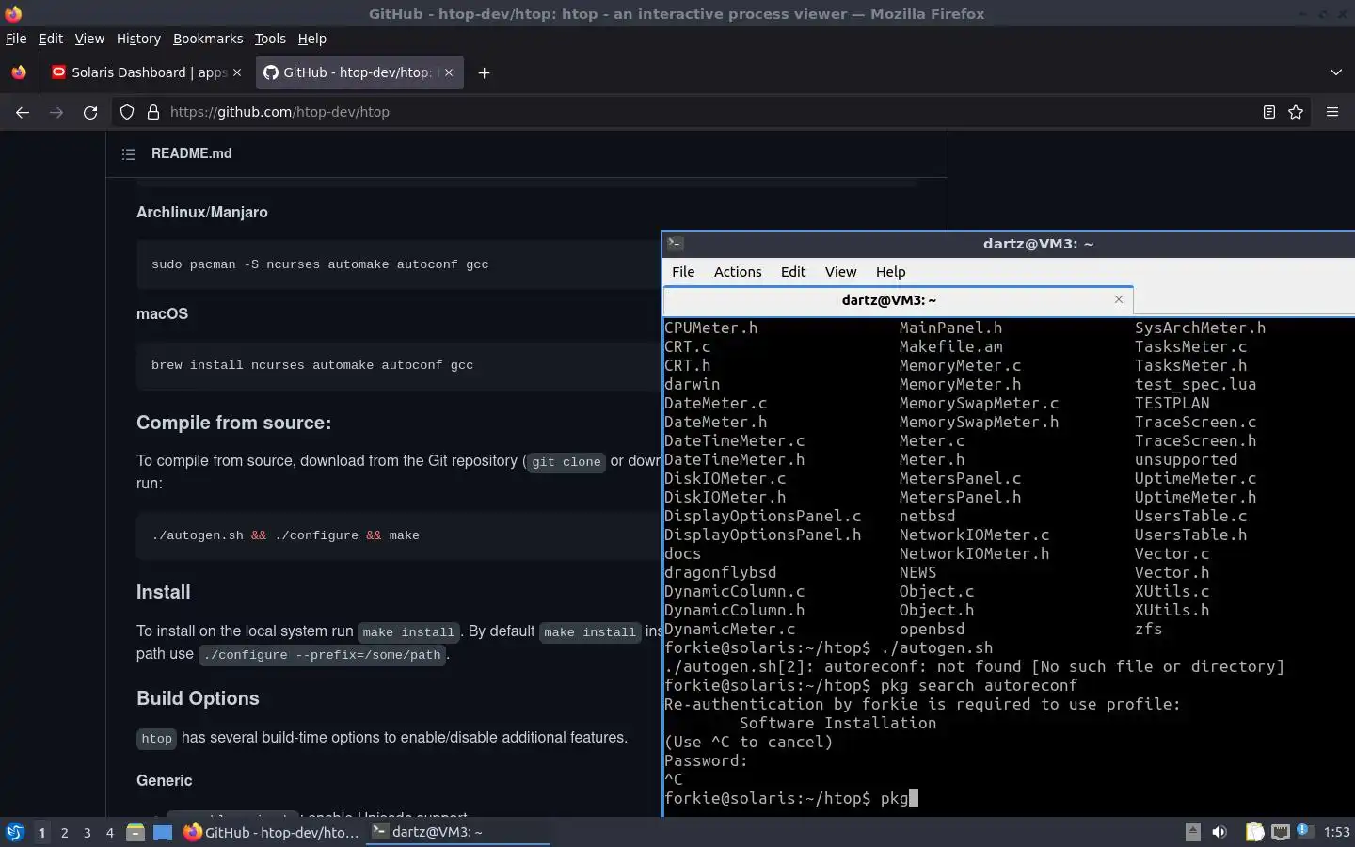Screen dimensions: 1355x847
Task: Open a new tab with plus button
Action: 484,72
